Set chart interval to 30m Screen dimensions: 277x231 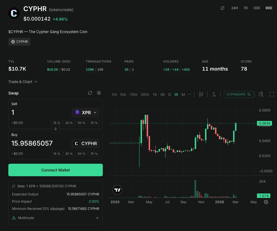(145, 95)
